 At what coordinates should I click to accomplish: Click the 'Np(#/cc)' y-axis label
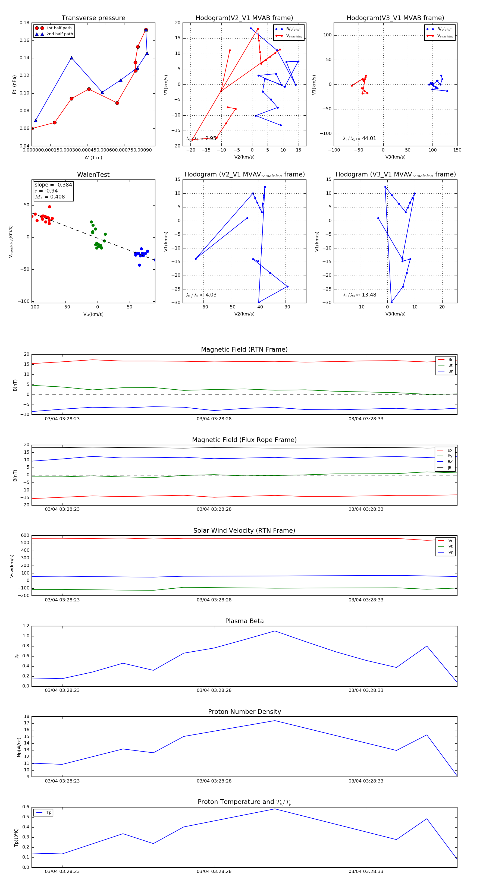coord(19,747)
